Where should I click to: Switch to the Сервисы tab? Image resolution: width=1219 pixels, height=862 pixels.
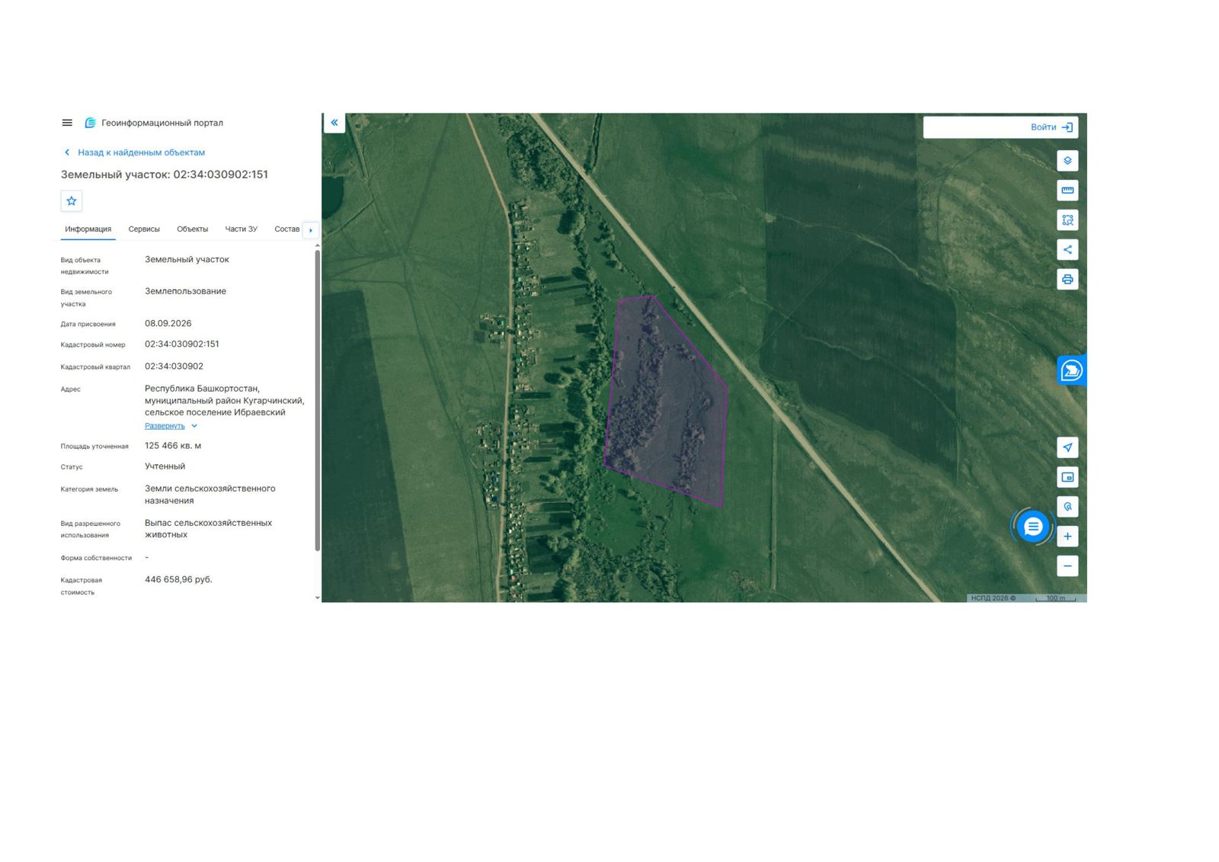point(144,229)
